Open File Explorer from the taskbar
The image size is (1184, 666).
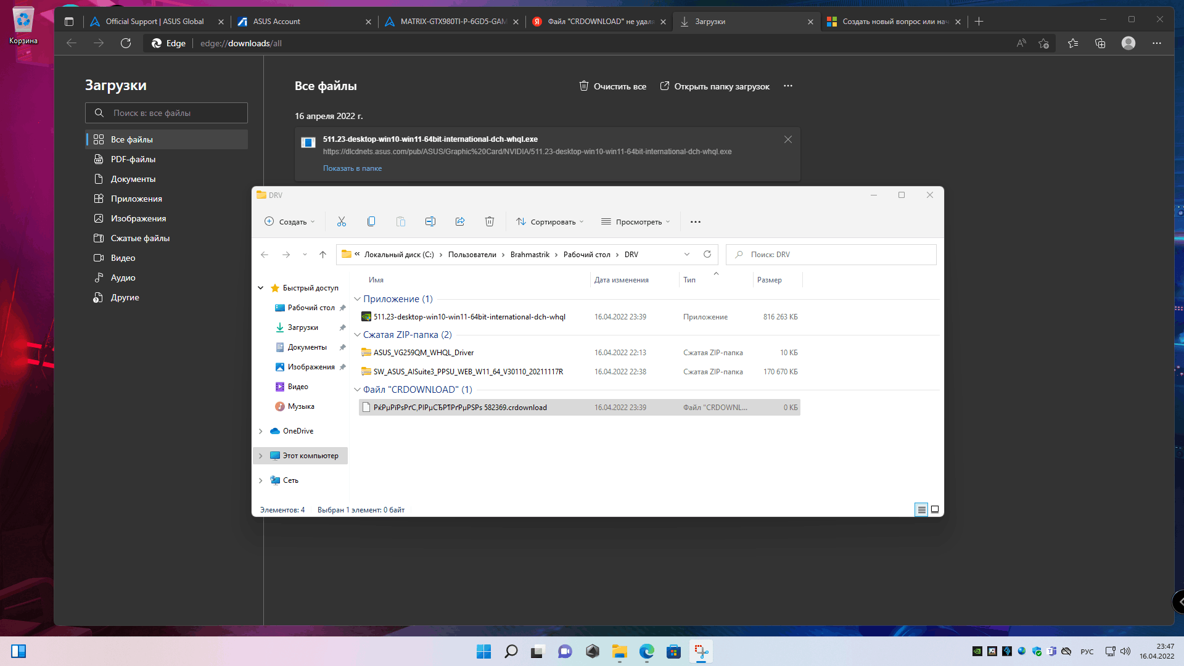tap(620, 651)
